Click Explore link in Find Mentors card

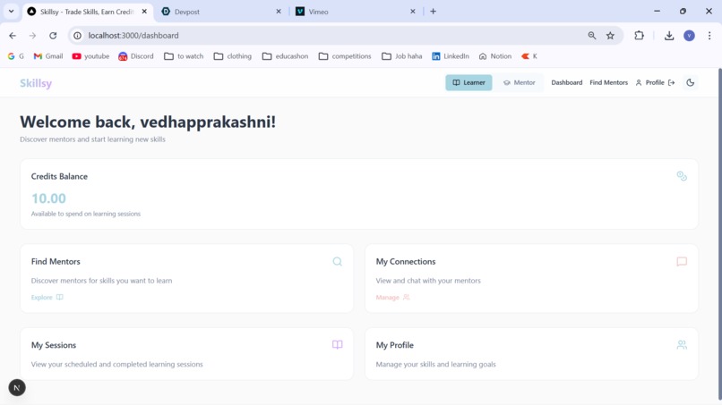(x=47, y=298)
